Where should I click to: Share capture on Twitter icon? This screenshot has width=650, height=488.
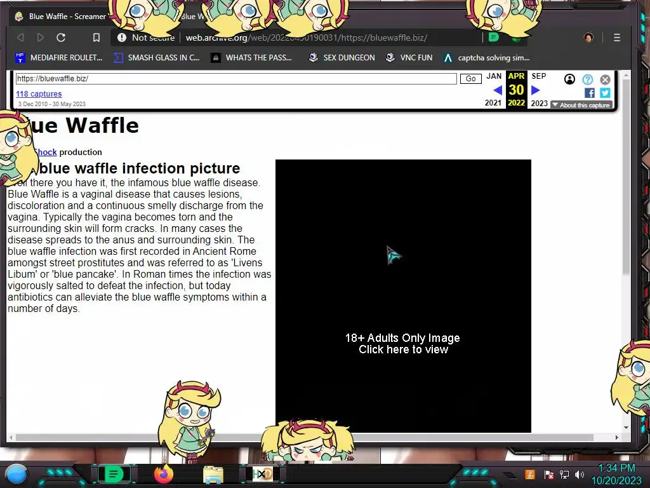tap(605, 93)
